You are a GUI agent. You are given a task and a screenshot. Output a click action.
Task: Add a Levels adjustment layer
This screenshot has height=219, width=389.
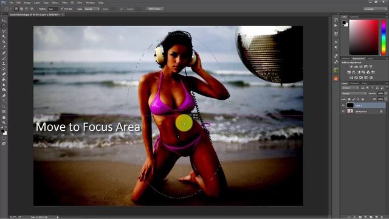click(x=356, y=67)
